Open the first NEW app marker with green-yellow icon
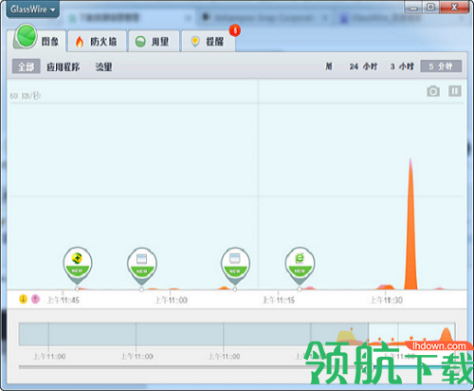Image resolution: width=474 pixels, height=391 pixels. 78,265
